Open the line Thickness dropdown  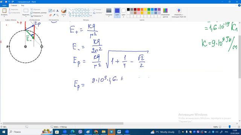109,12
